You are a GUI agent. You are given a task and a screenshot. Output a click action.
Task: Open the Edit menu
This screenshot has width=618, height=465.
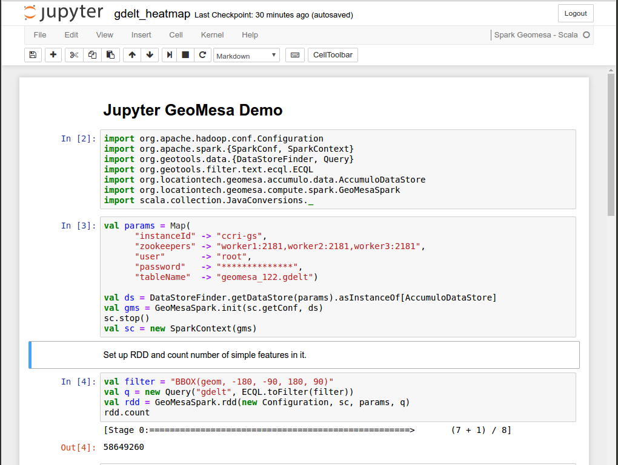tap(71, 35)
